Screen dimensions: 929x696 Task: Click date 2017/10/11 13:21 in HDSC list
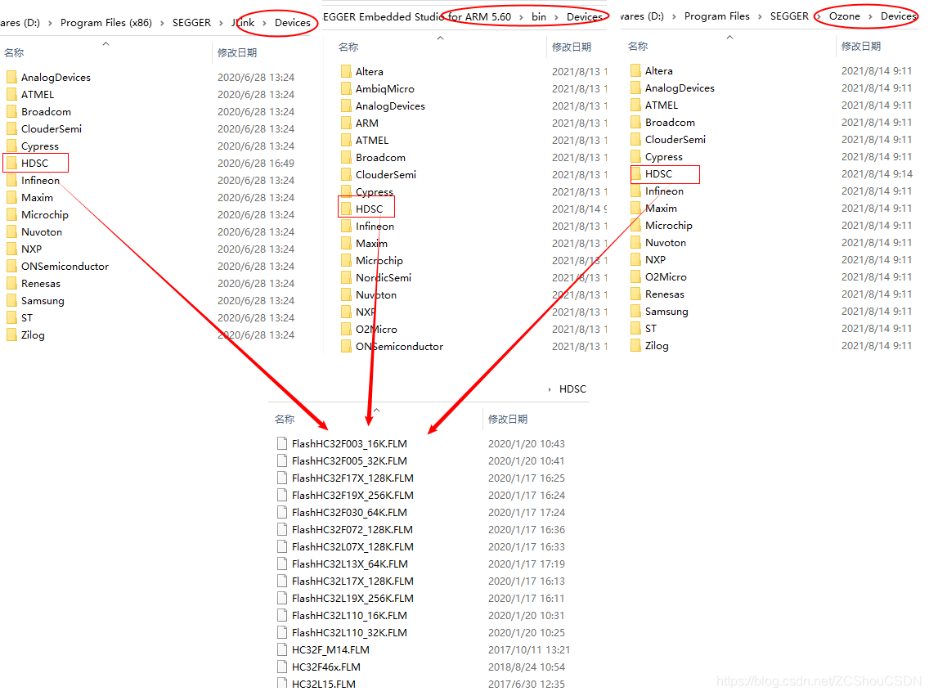pyautogui.click(x=529, y=649)
